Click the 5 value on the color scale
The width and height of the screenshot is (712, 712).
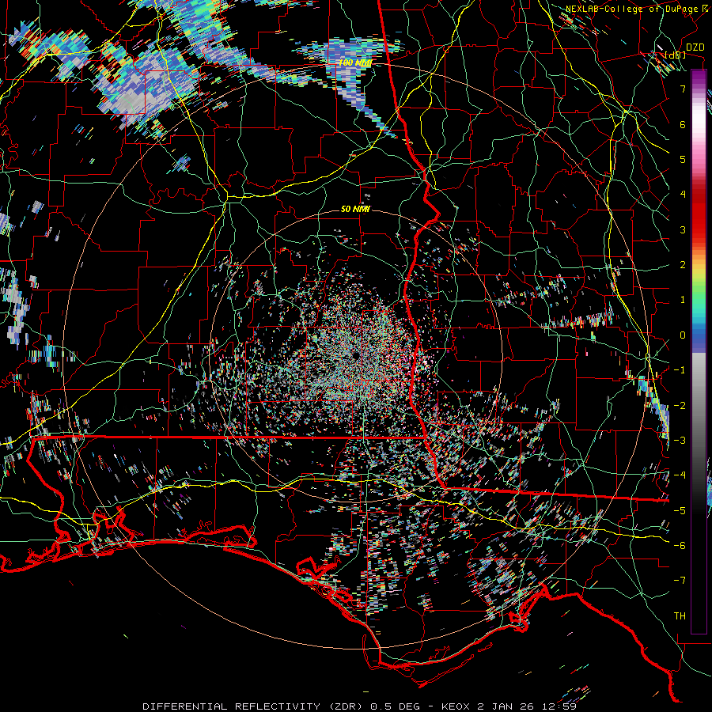683,159
